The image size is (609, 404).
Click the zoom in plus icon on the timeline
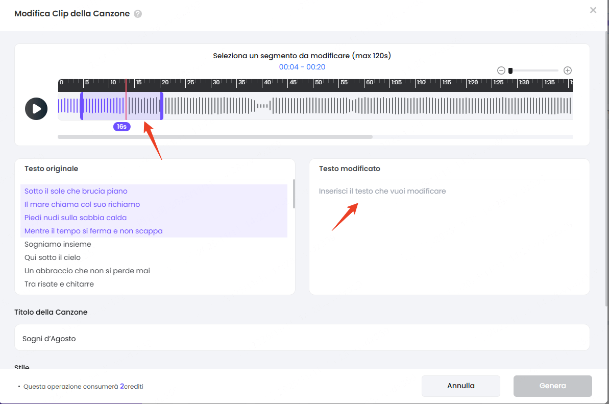(567, 70)
